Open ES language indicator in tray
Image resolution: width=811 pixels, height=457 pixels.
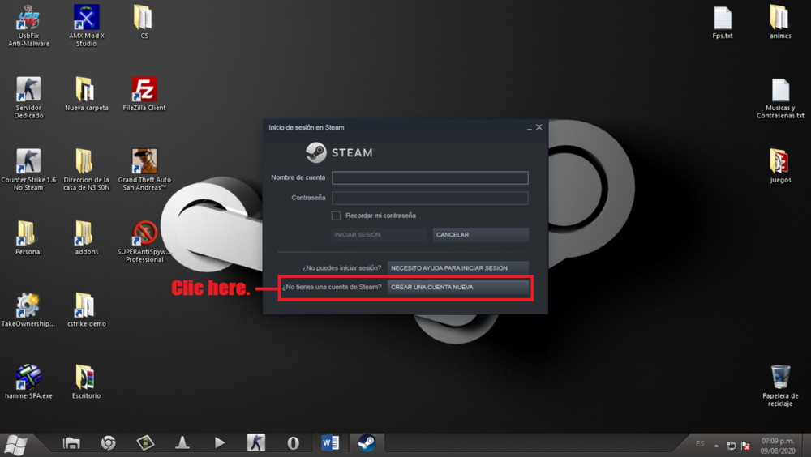coord(700,444)
